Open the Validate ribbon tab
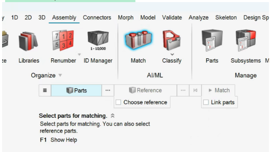The width and height of the screenshot is (270, 152). click(172, 17)
